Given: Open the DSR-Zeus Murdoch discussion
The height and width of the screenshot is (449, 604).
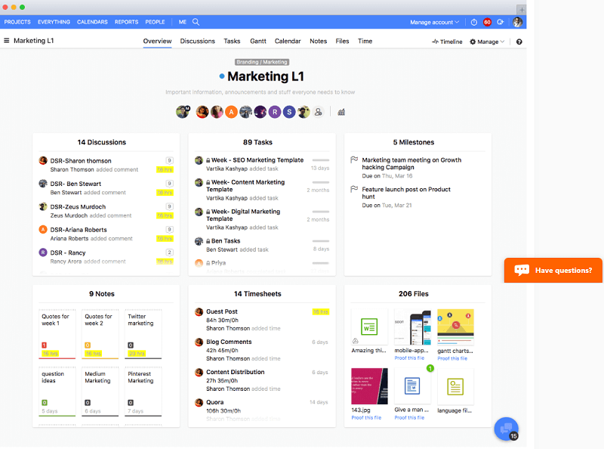Looking at the screenshot, I should [78, 207].
